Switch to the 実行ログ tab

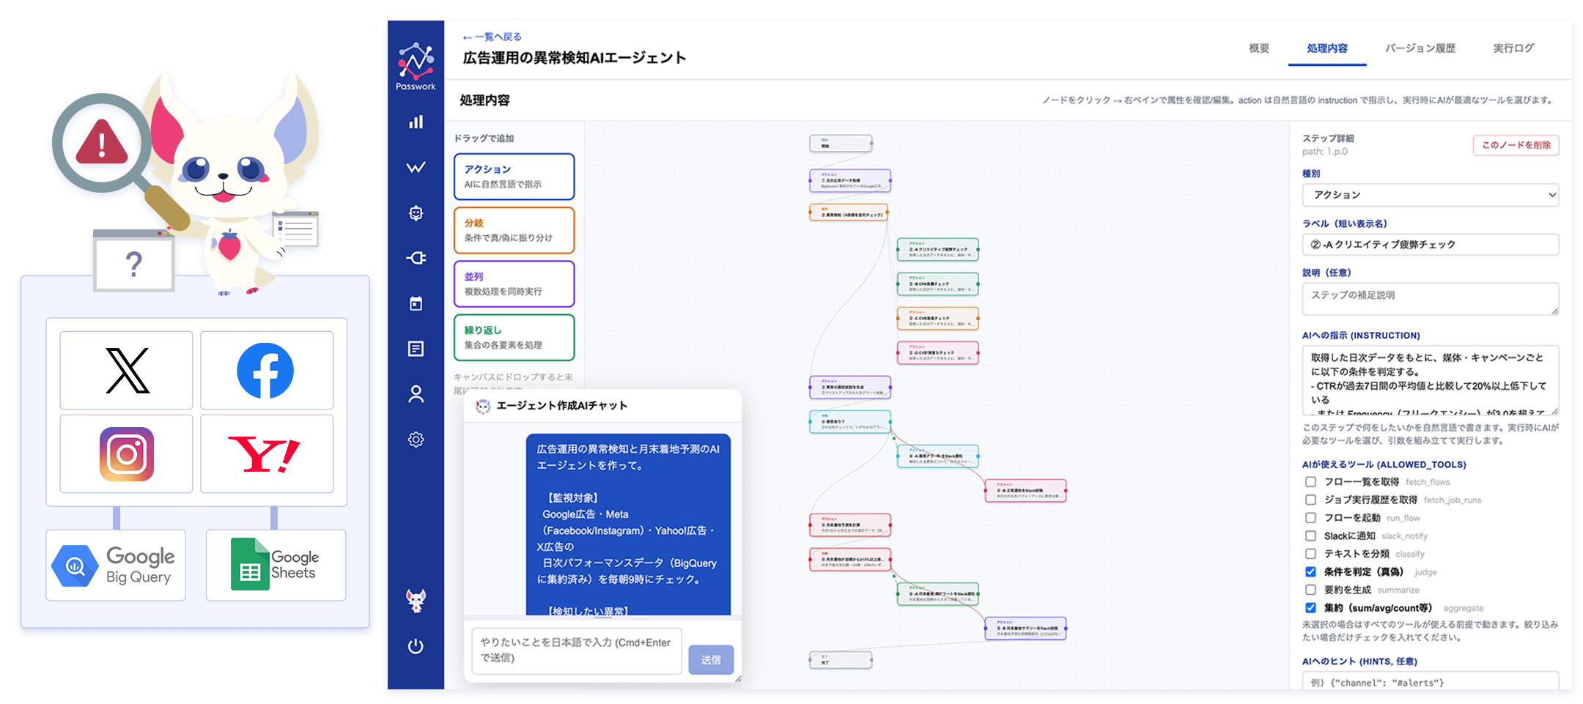(1513, 48)
